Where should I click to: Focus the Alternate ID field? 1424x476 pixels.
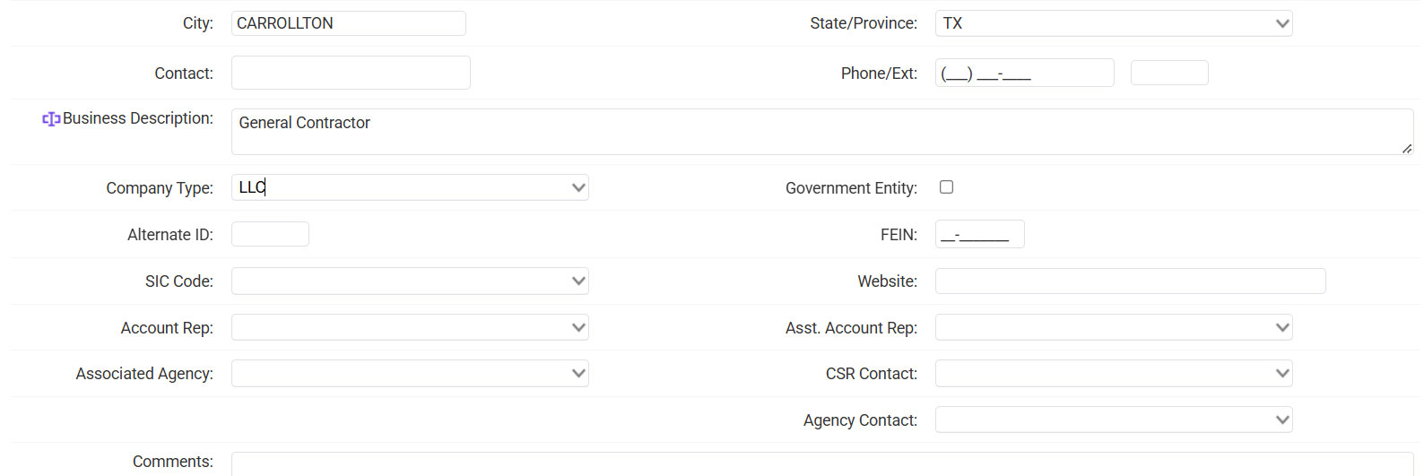click(270, 234)
